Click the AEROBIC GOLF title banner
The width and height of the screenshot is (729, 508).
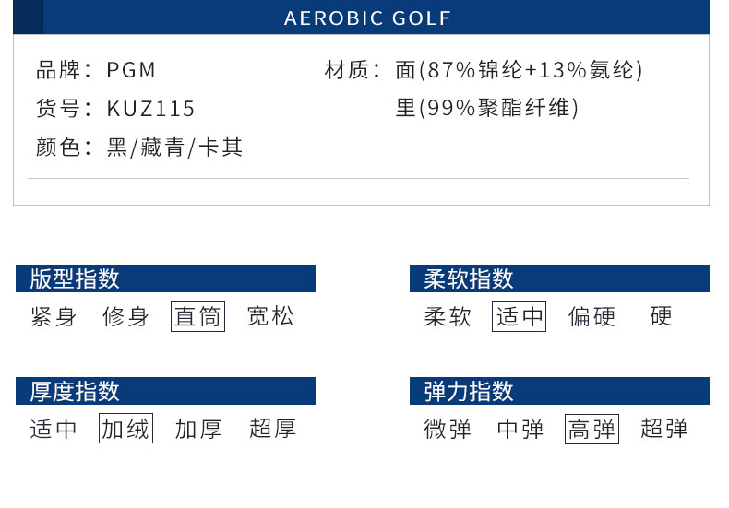coord(367,18)
